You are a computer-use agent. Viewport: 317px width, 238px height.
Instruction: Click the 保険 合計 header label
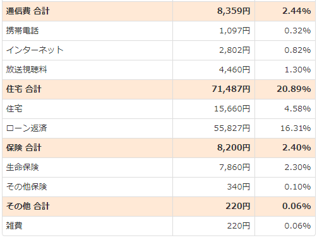point(23,148)
